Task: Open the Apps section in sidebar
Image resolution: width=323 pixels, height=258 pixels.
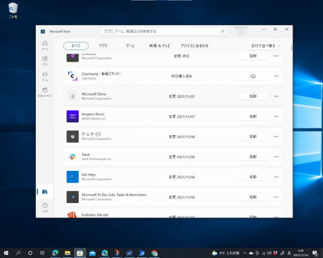Action: click(x=45, y=61)
